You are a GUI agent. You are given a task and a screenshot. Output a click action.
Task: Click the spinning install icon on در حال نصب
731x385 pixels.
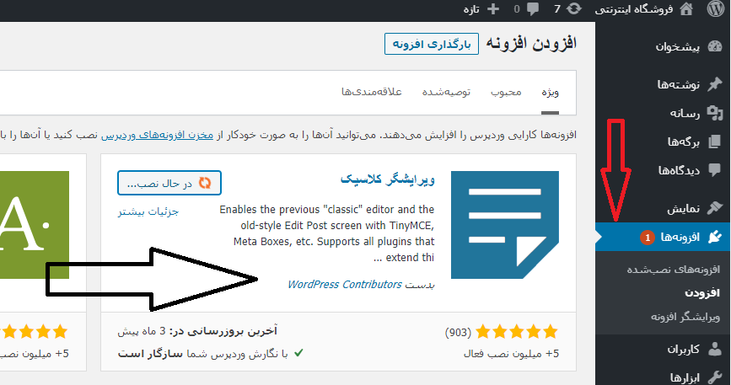[x=205, y=183]
